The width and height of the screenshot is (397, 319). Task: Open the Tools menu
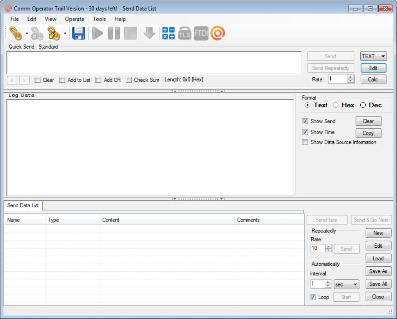[x=99, y=19]
